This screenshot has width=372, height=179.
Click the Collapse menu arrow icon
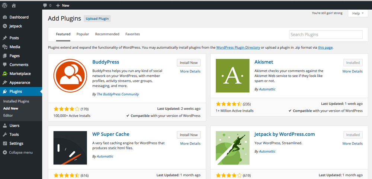[5, 153]
